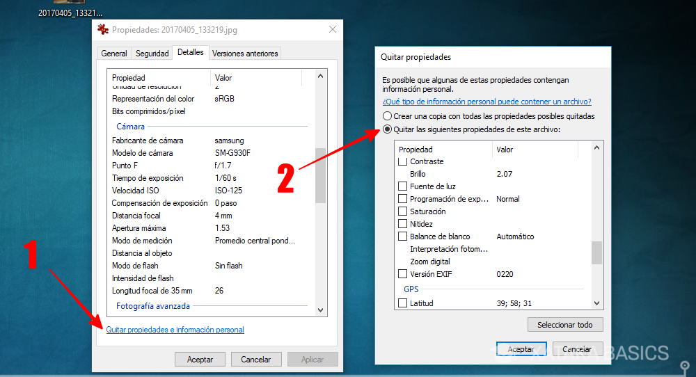Click the Propiedades list scrollbar thumb
Screen dimensions: 696x377
(x=320, y=175)
